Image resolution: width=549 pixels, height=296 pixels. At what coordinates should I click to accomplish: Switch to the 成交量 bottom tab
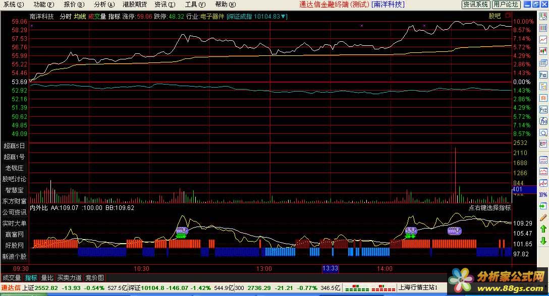click(12, 278)
